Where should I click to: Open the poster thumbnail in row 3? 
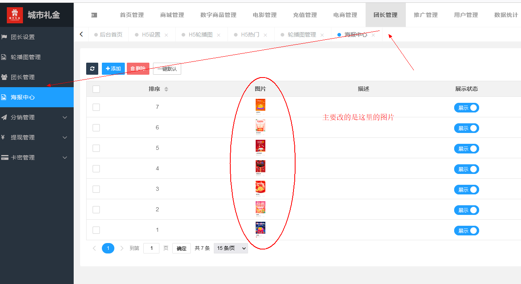pos(260,188)
